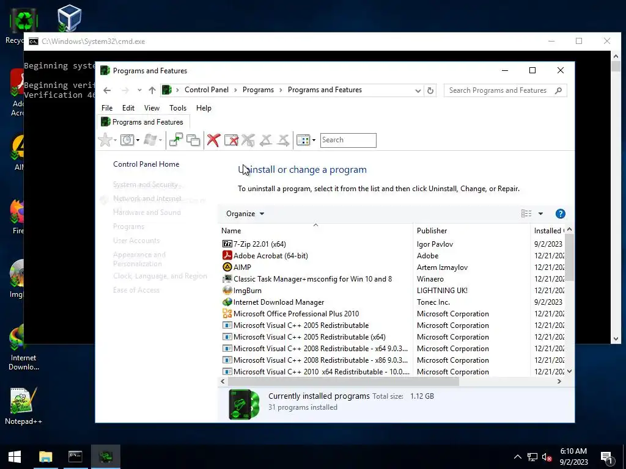Select the Microsoft Office 2010 list icon
This screenshot has height=469, width=626.
[227, 313]
